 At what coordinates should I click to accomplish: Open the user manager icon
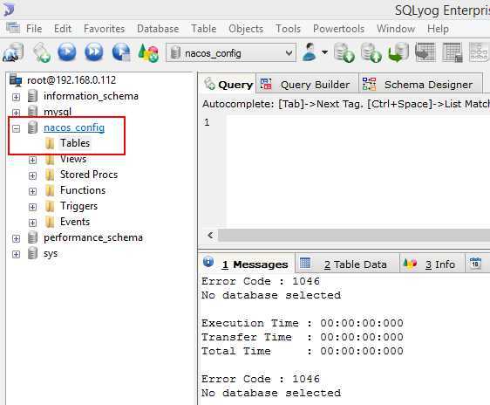(310, 51)
